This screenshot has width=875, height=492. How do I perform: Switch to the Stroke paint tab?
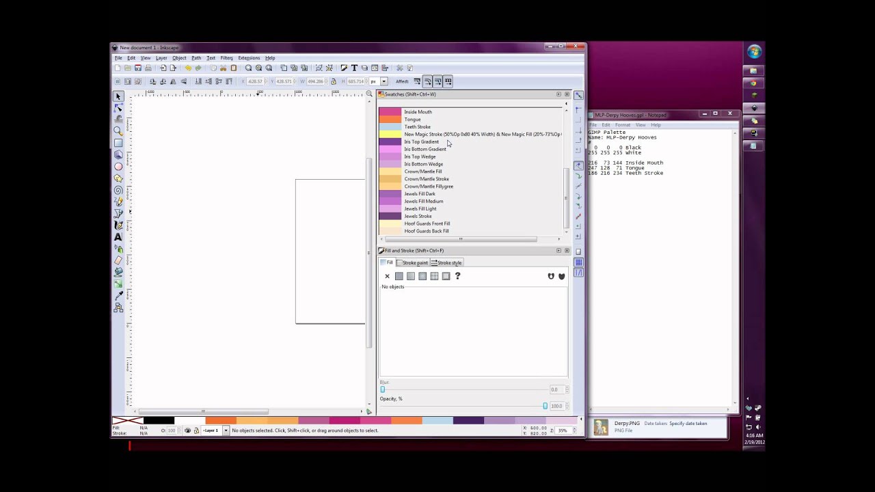pyautogui.click(x=412, y=263)
